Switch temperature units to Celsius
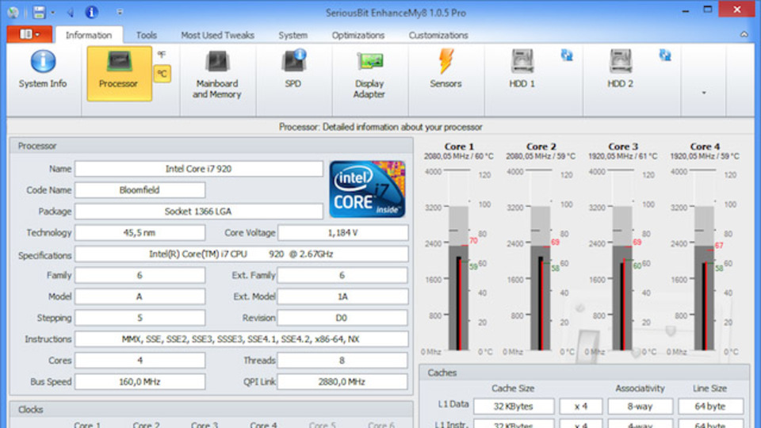 pyautogui.click(x=162, y=74)
